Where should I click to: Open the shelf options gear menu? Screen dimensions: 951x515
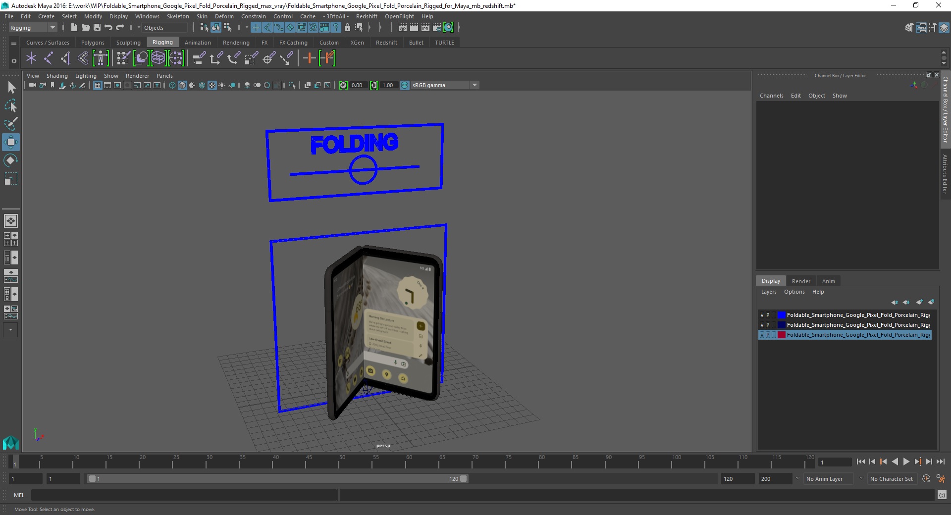point(14,61)
